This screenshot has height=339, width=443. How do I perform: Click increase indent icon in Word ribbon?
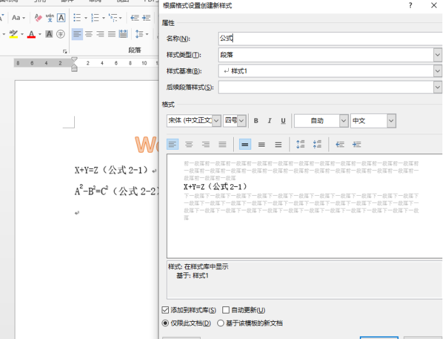coord(146,18)
